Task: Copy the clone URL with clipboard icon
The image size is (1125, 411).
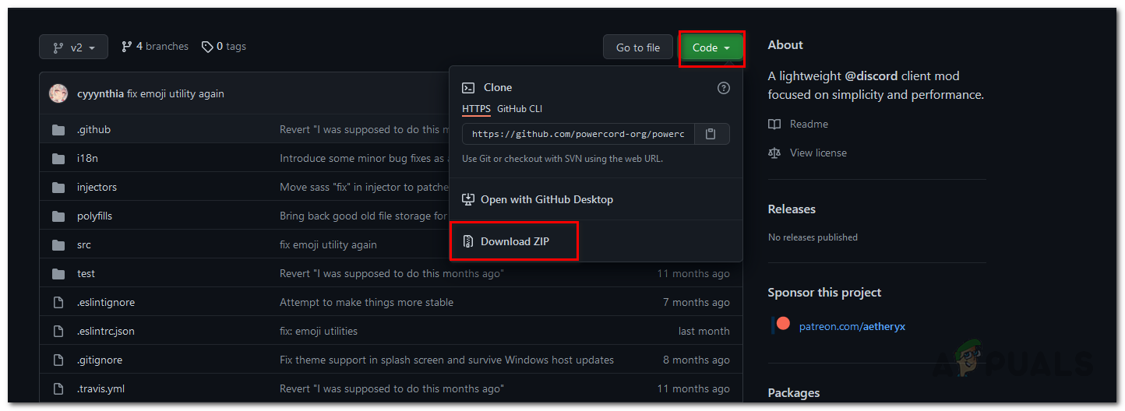Action: (711, 134)
